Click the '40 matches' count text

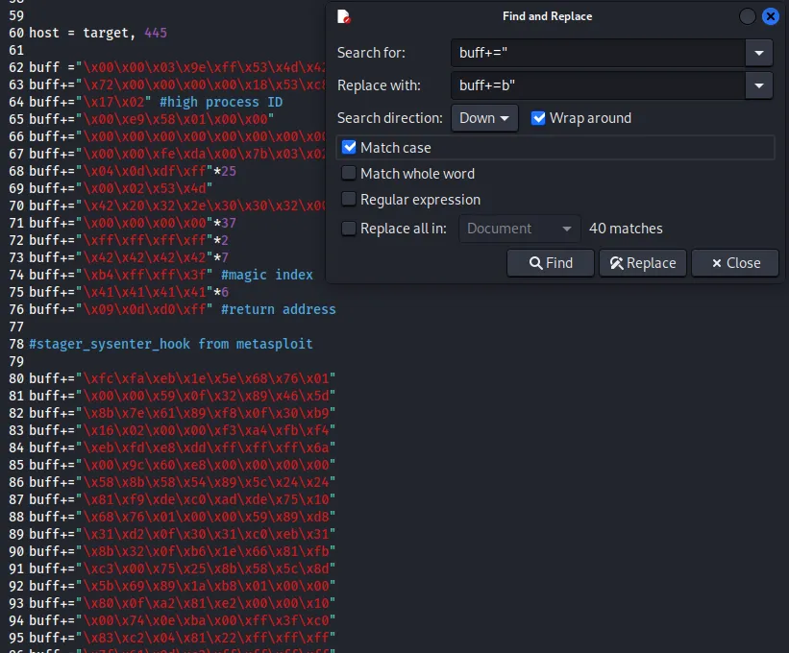pos(626,229)
